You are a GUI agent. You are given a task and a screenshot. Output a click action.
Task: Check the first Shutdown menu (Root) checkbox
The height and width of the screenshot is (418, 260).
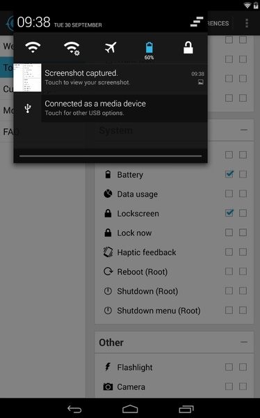coord(229,310)
